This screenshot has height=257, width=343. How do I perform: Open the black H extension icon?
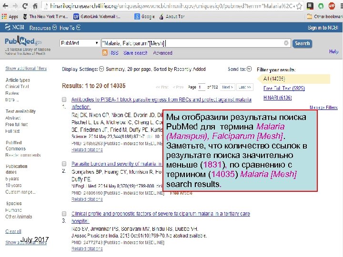310,6
